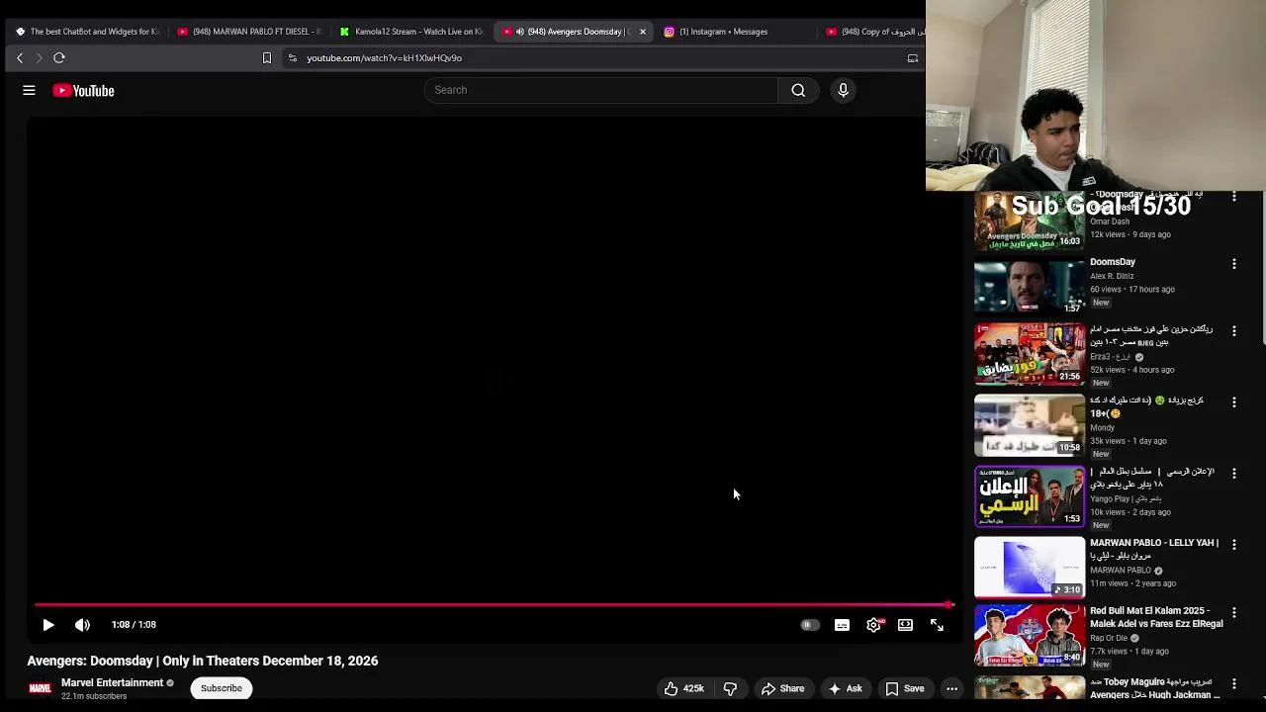The height and width of the screenshot is (712, 1266).
Task: Click the video progress bar
Action: pos(493,604)
